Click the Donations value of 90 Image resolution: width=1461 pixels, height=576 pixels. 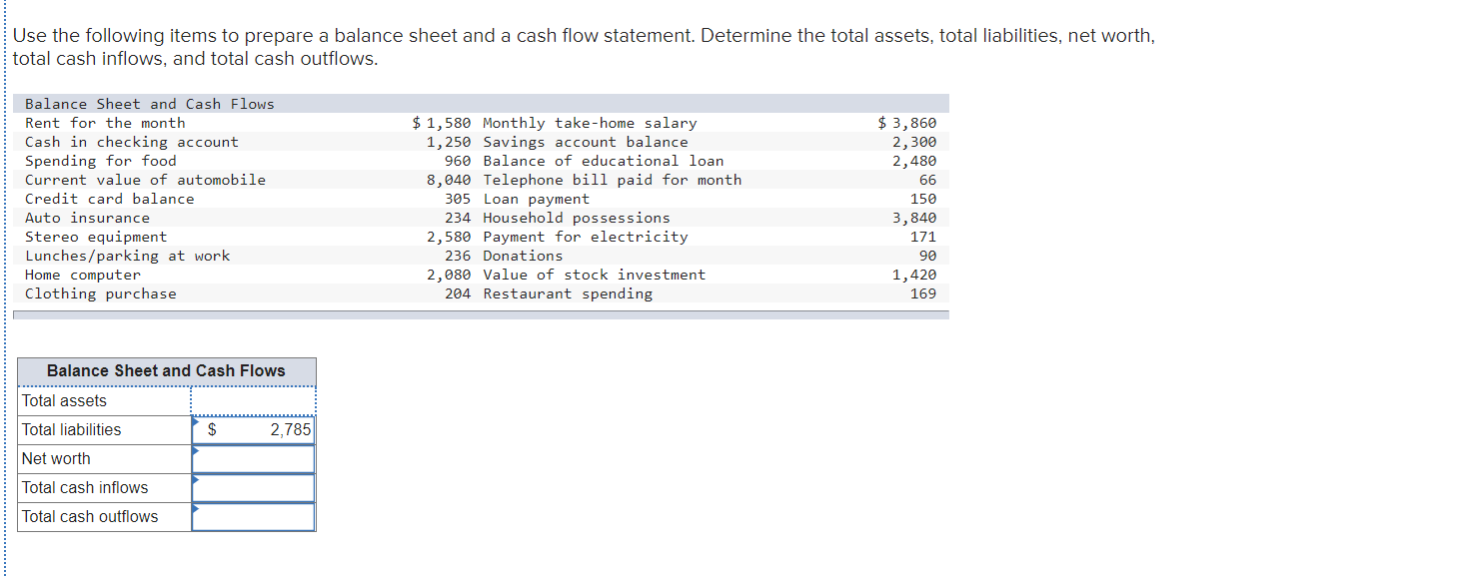point(927,256)
